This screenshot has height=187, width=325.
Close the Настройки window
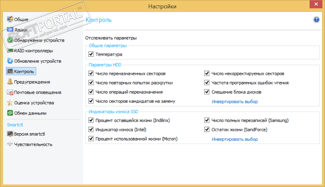point(316,4)
